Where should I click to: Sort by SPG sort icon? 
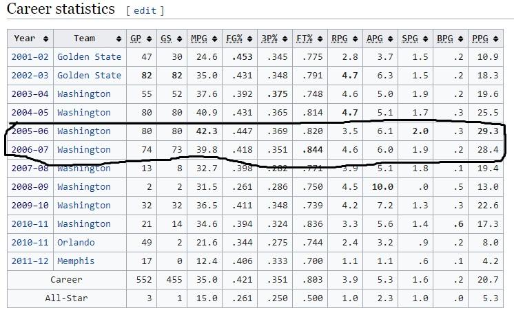click(x=426, y=39)
